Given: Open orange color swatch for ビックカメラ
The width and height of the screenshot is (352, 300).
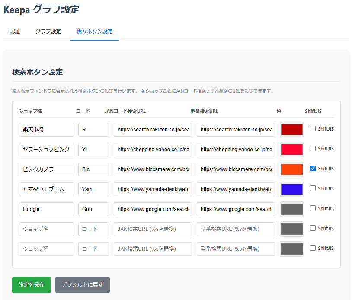Looking at the screenshot, I should tap(292, 169).
